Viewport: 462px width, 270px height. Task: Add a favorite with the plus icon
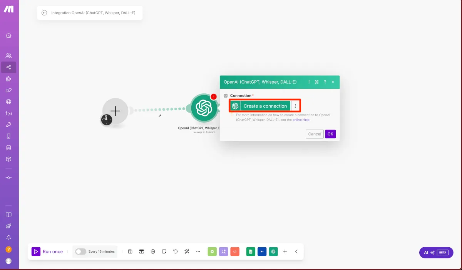pos(285,251)
